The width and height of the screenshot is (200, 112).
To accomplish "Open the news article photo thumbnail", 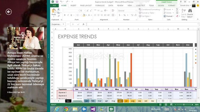I will (x=26, y=38).
